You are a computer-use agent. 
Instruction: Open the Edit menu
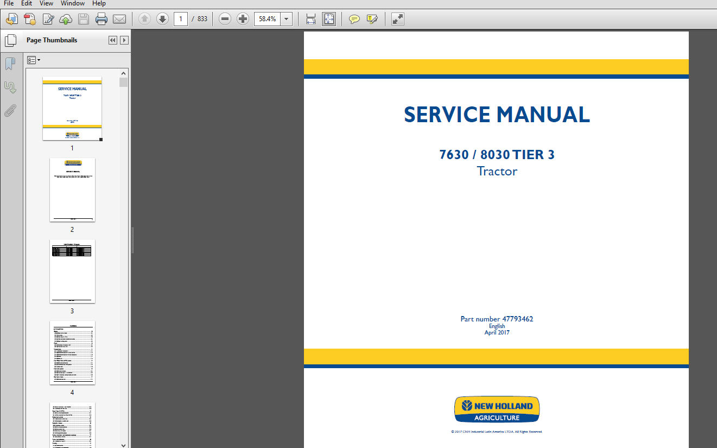[27, 3]
